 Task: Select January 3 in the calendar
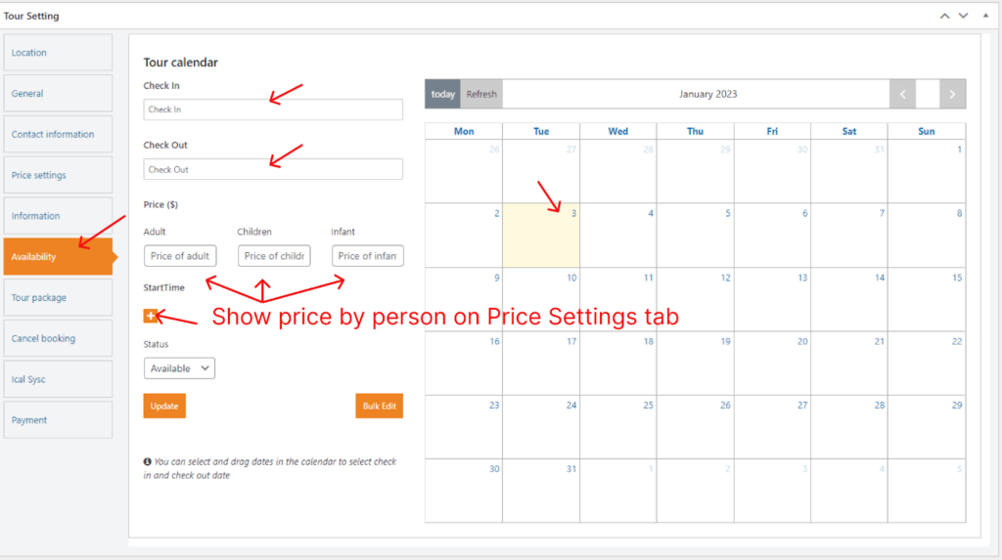(x=541, y=237)
